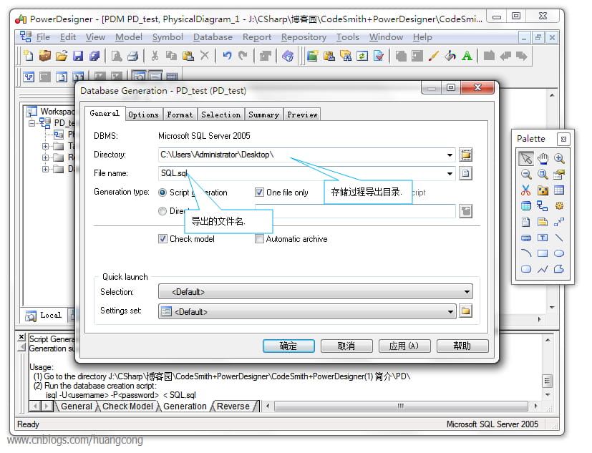The image size is (592, 453).
Task: Click the 确定 confirm button
Action: click(x=288, y=346)
